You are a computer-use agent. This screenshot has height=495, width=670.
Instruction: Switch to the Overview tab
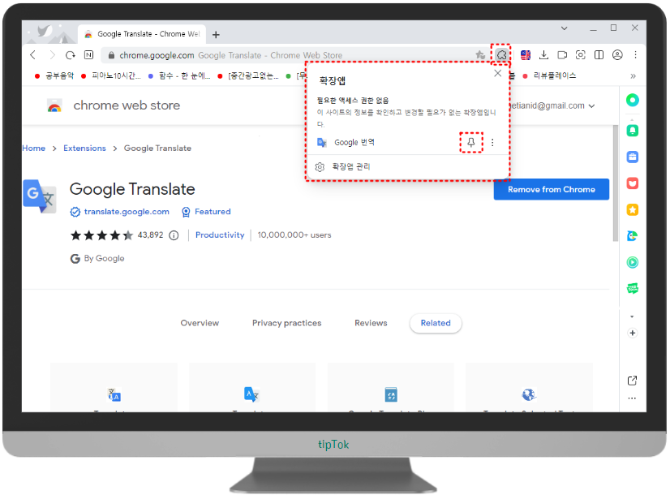200,323
